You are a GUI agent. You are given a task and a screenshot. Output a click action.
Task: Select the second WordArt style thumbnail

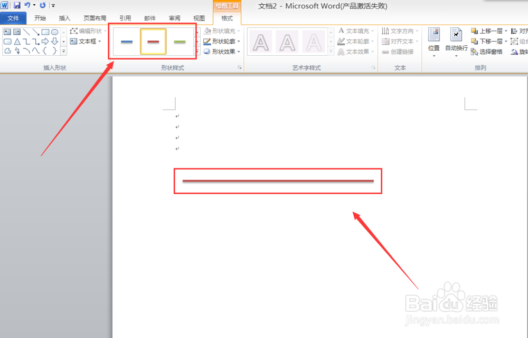click(287, 42)
